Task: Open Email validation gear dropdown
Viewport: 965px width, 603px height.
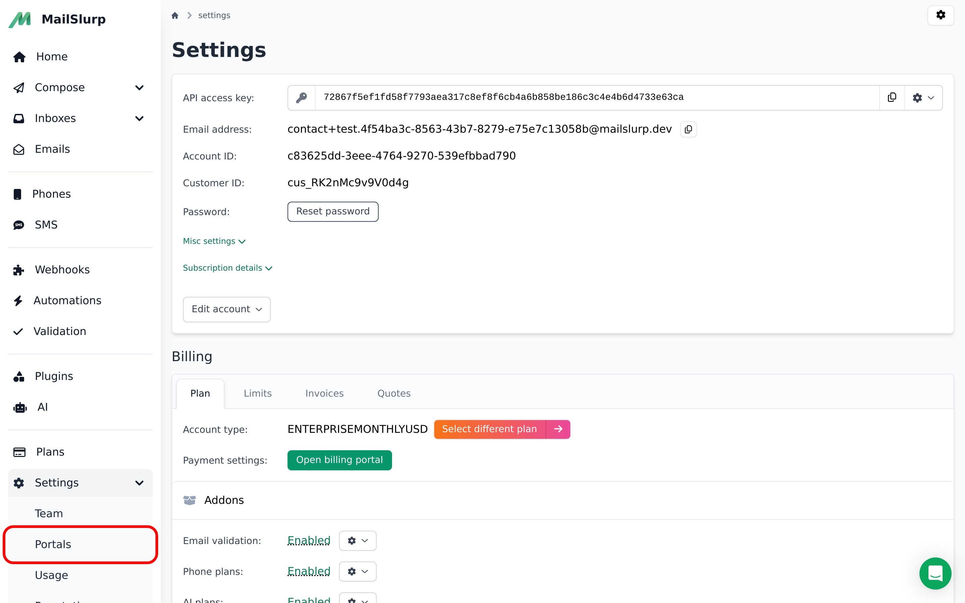Action: (358, 541)
